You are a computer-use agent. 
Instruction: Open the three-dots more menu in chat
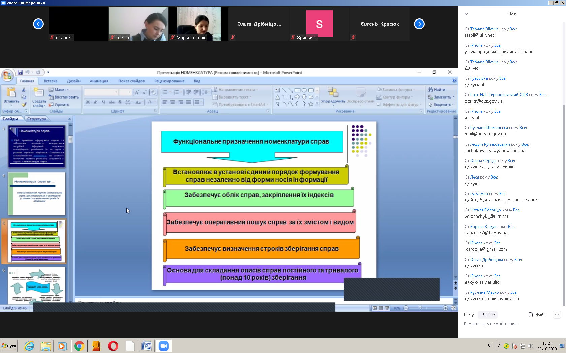coord(557,315)
